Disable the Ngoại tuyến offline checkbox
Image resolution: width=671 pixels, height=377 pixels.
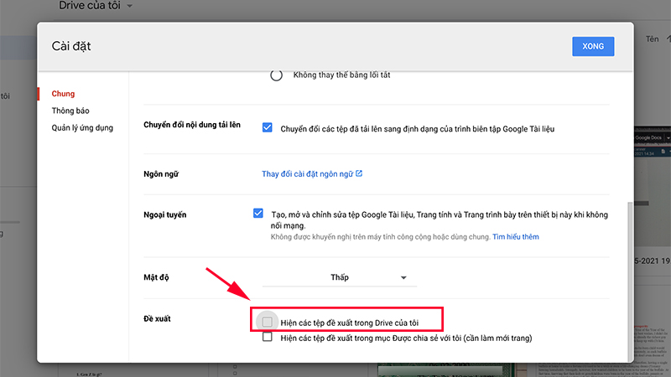coord(257,214)
